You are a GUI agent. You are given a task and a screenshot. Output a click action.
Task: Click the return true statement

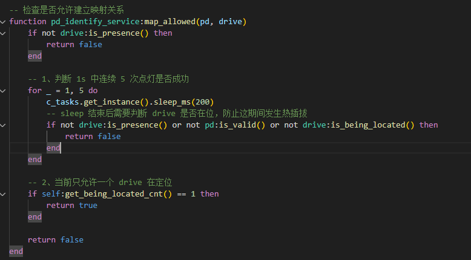[71, 206]
